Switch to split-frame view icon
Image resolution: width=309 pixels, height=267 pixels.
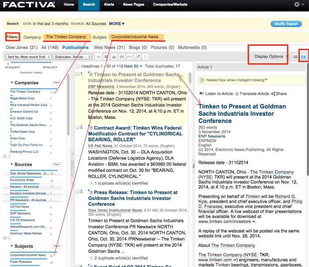point(303,57)
